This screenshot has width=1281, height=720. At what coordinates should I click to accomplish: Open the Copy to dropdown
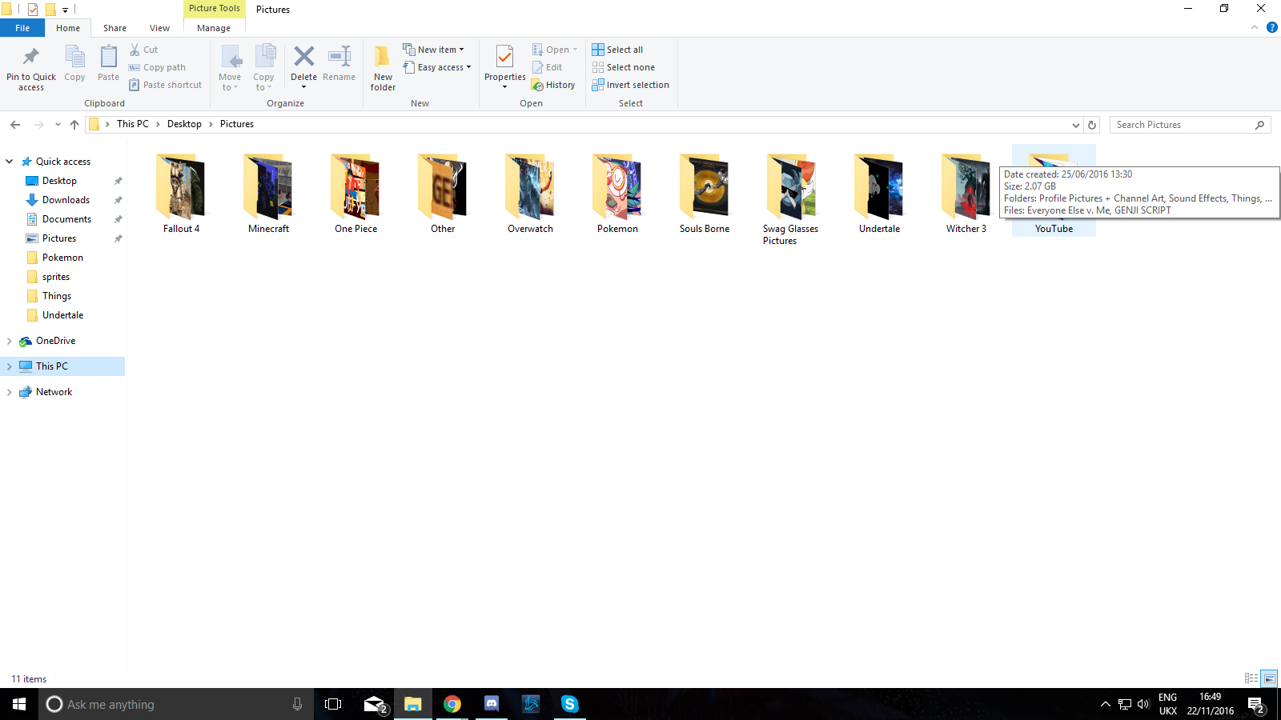coord(263,68)
